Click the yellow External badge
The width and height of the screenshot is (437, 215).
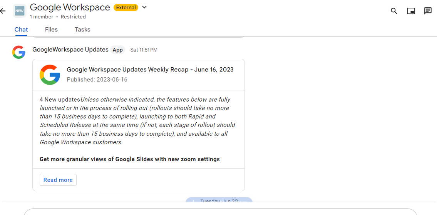(x=126, y=8)
